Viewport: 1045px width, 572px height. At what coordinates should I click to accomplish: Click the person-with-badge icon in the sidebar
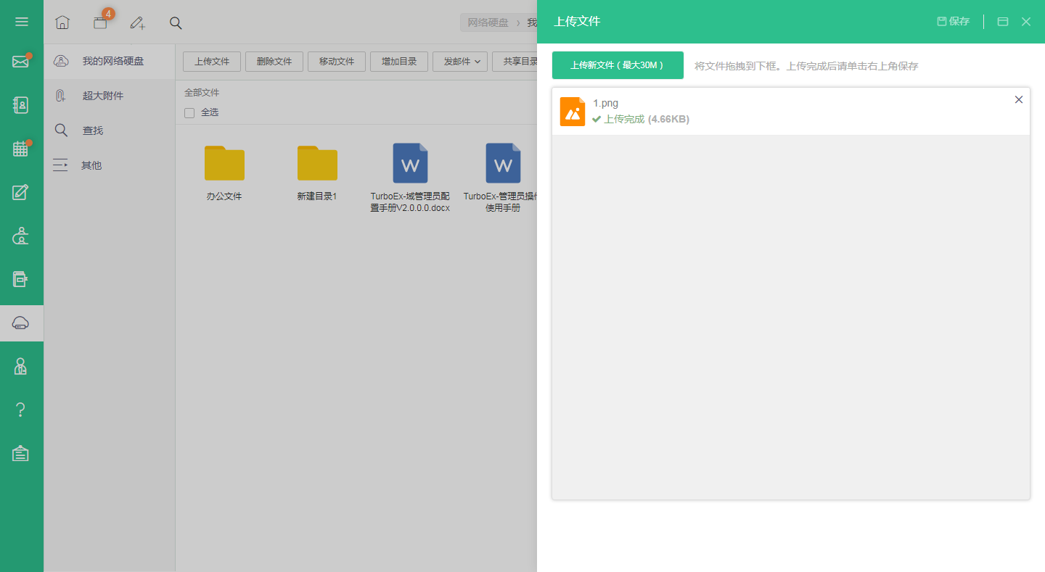click(x=21, y=366)
